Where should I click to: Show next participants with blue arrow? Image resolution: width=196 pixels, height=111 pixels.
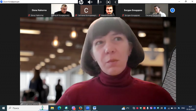pyautogui.click(x=172, y=10)
